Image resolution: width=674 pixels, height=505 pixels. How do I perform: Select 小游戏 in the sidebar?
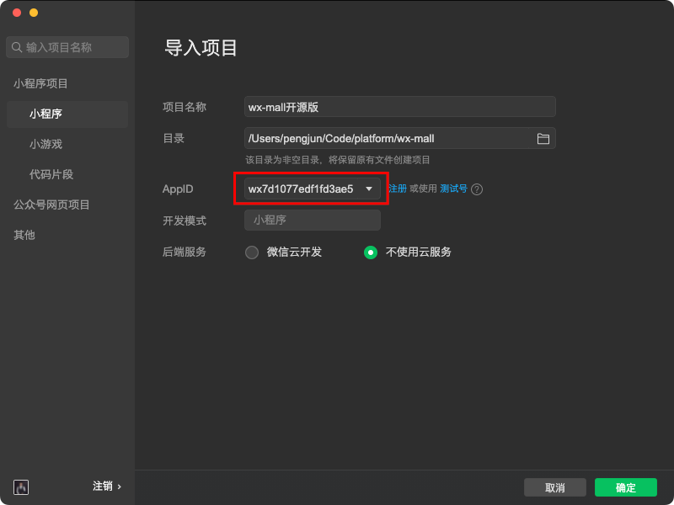46,144
